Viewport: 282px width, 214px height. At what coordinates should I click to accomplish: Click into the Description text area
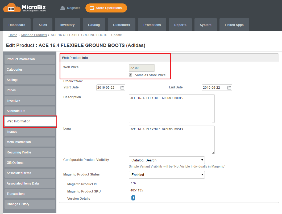tap(172, 109)
